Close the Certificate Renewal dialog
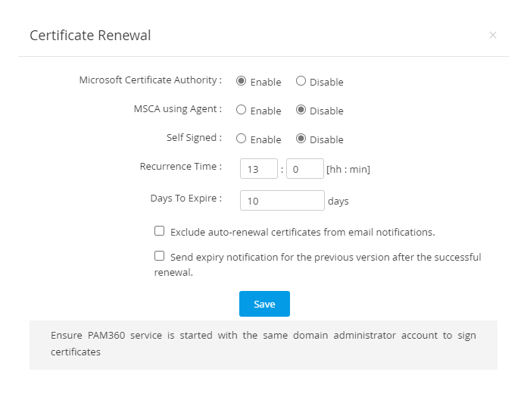The width and height of the screenshot is (527, 394). tap(493, 35)
